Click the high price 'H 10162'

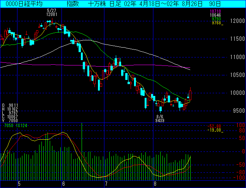(10, 109)
